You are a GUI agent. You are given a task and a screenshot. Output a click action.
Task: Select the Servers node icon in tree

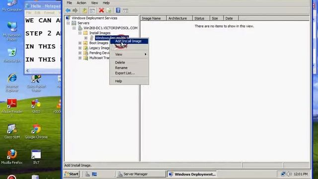[74, 23]
